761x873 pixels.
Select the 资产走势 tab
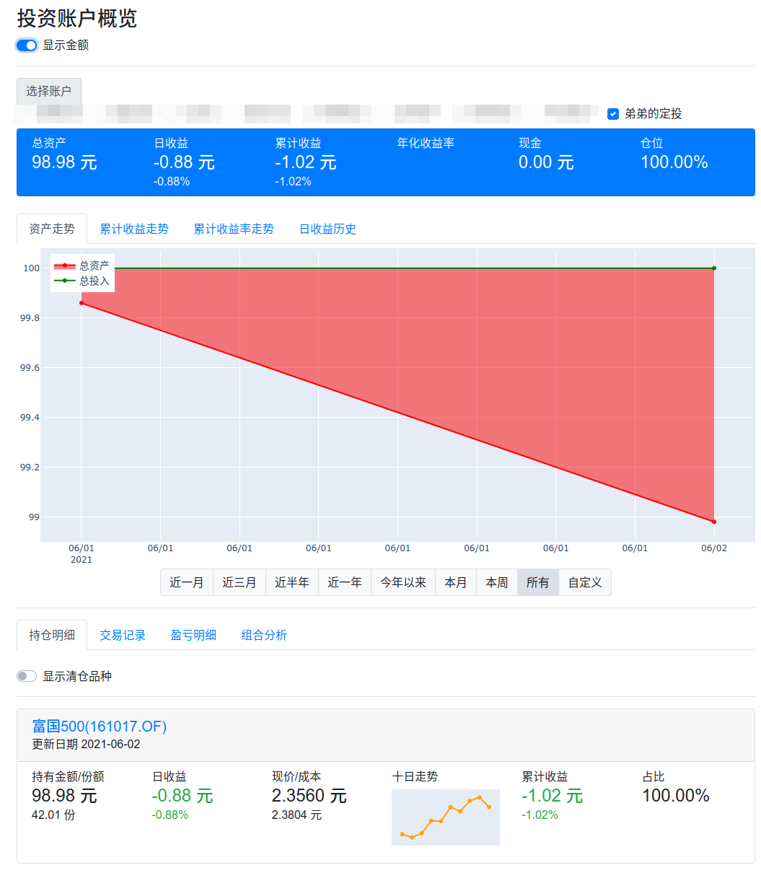coord(52,229)
